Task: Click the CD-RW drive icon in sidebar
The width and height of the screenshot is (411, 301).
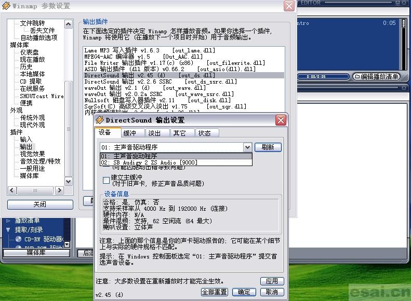Action: point(19,239)
